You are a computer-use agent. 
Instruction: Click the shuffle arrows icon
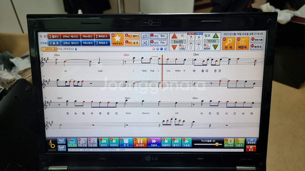(x=145, y=43)
